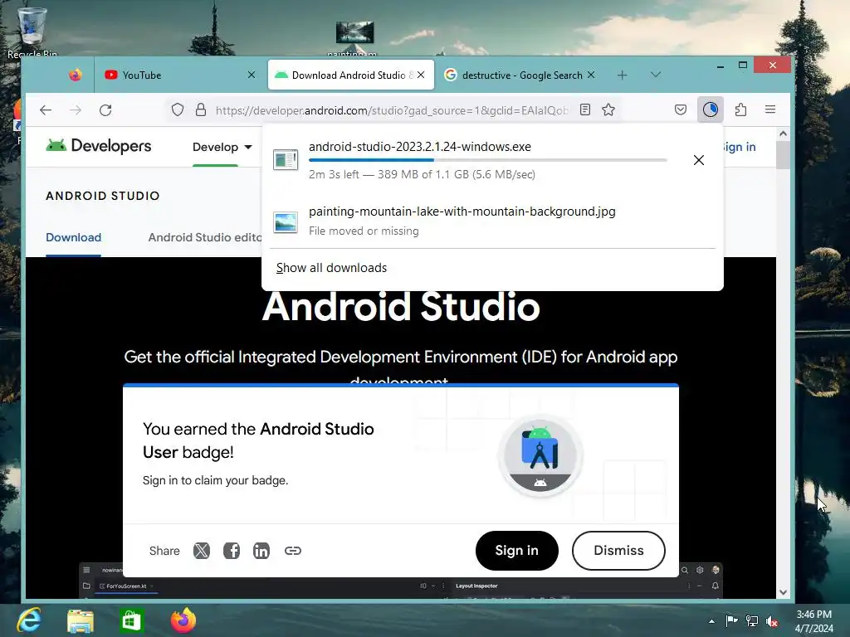Click the download progress bar
The width and height of the screenshot is (850, 637).
click(x=487, y=160)
